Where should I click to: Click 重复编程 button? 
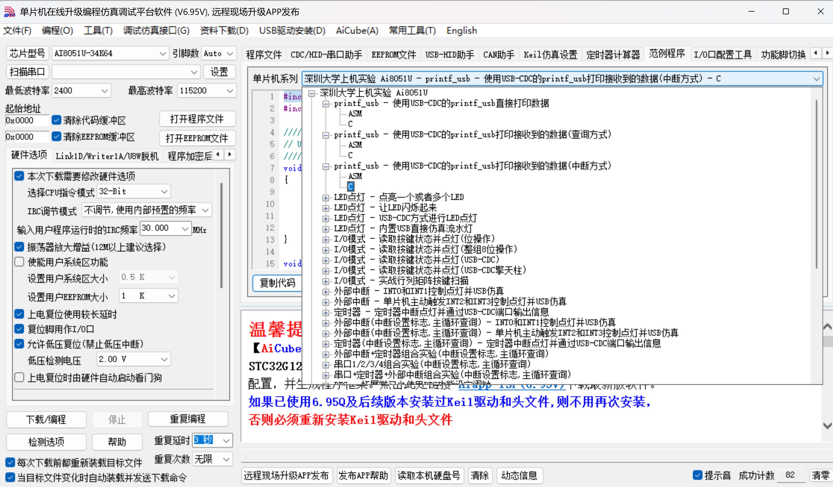[188, 419]
